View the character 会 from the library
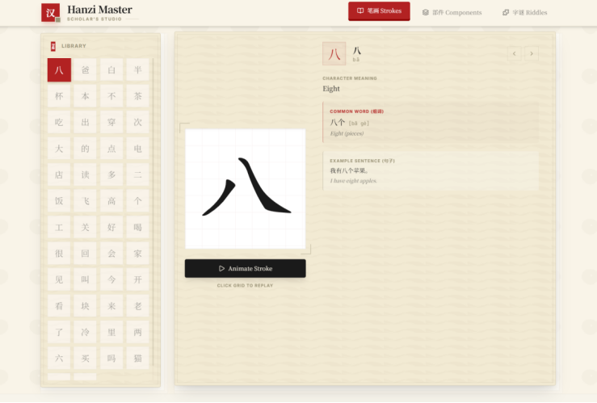The image size is (597, 403). 111,254
